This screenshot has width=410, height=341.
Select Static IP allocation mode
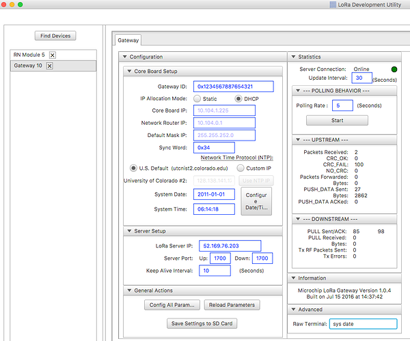pyautogui.click(x=197, y=99)
